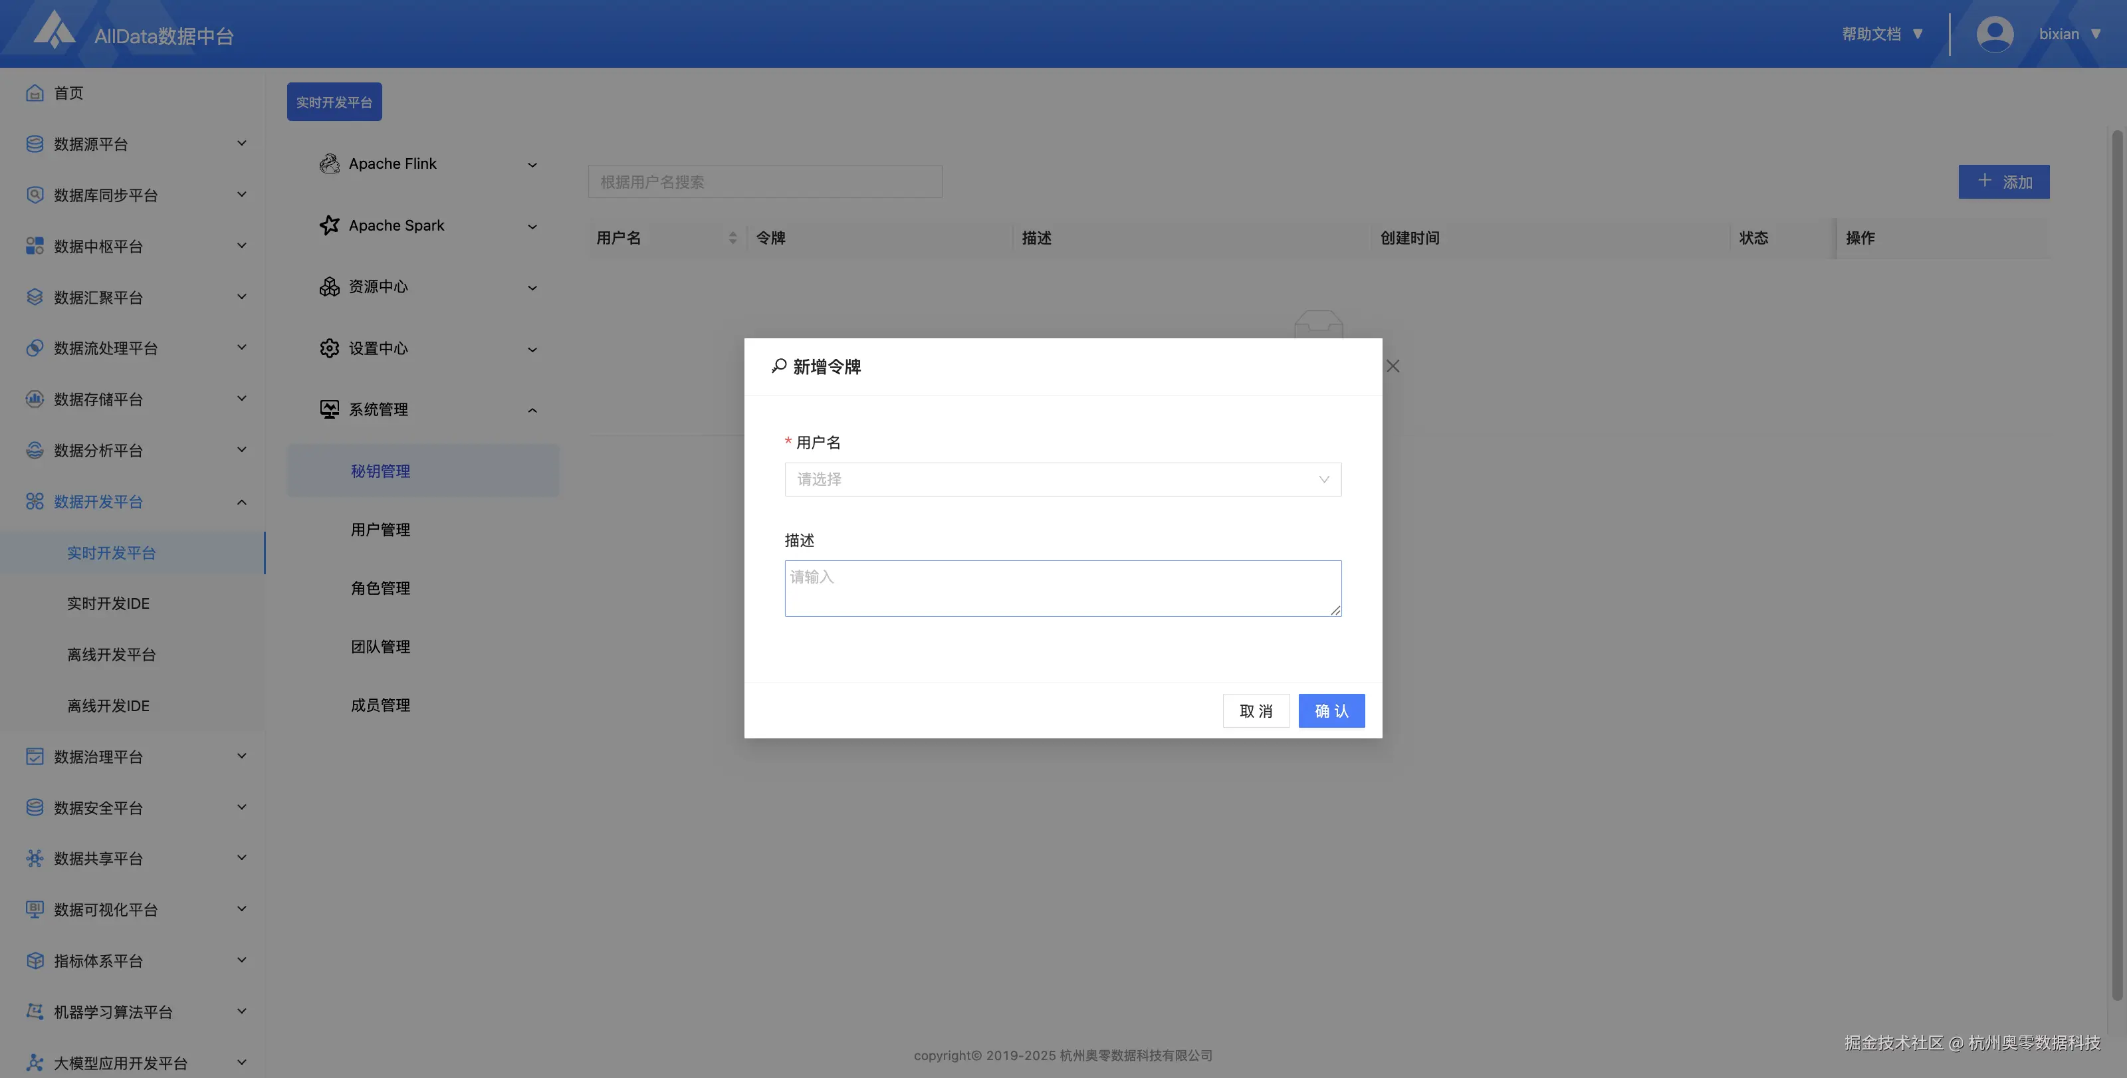This screenshot has width=2127, height=1078.
Task: Click the 资源中心 cubes icon
Action: [x=330, y=286]
